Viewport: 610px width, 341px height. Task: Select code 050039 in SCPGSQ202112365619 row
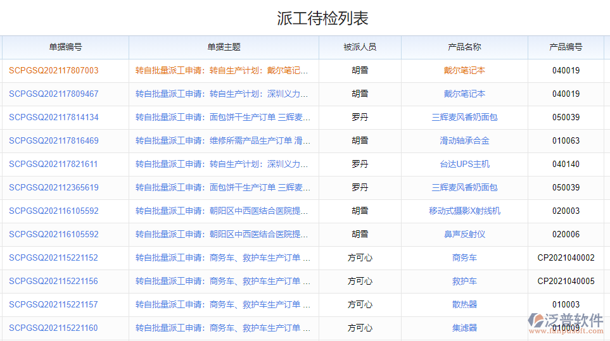pyautogui.click(x=566, y=188)
